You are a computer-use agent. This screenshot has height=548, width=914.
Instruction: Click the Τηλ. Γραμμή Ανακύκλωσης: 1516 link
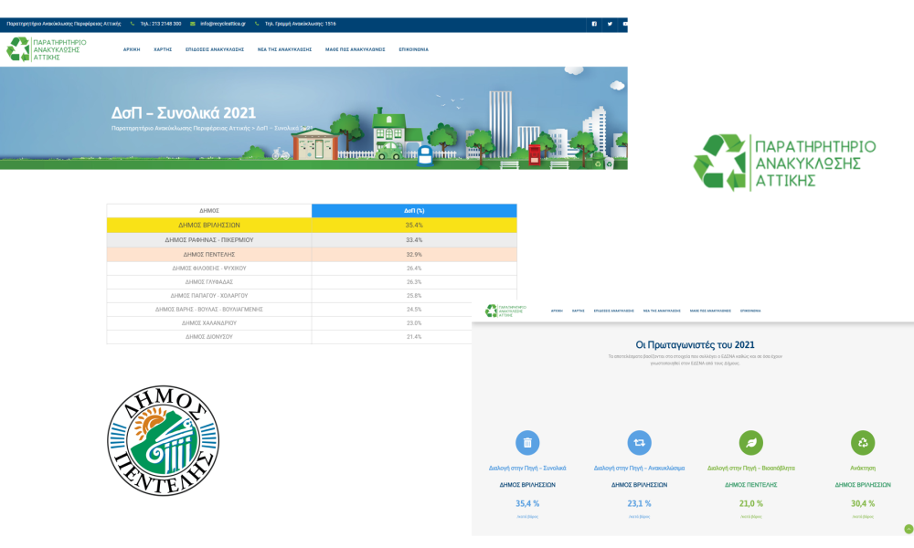pyautogui.click(x=300, y=24)
